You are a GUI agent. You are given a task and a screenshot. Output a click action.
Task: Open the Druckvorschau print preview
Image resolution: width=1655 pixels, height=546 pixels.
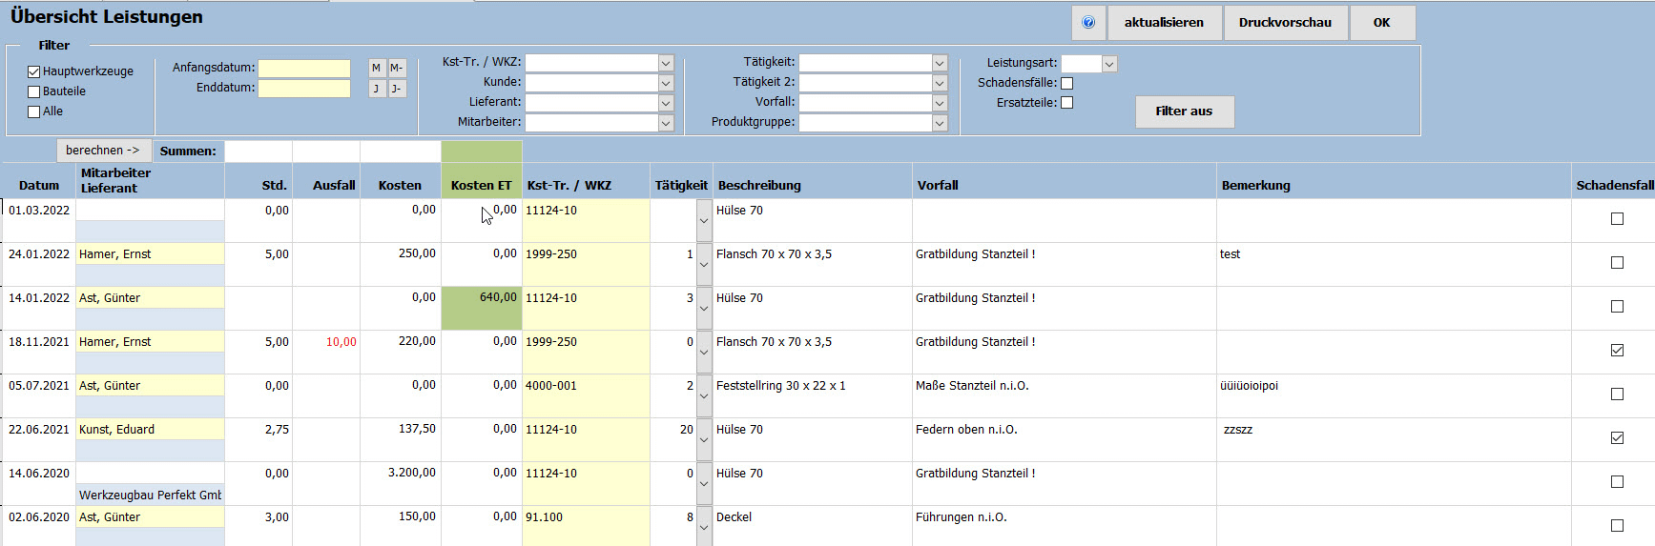click(1285, 23)
